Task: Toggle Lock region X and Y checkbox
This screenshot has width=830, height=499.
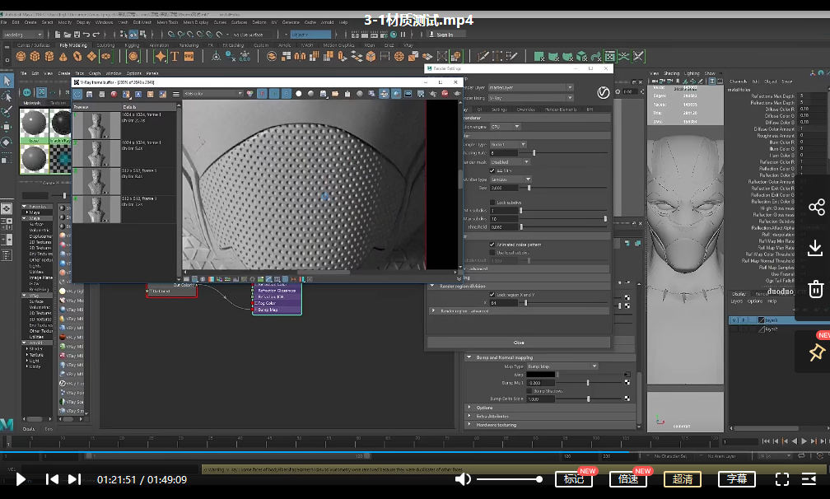Action: click(x=492, y=294)
